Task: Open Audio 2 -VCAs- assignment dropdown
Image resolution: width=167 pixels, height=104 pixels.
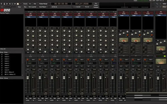Action: pyautogui.click(x=40, y=100)
